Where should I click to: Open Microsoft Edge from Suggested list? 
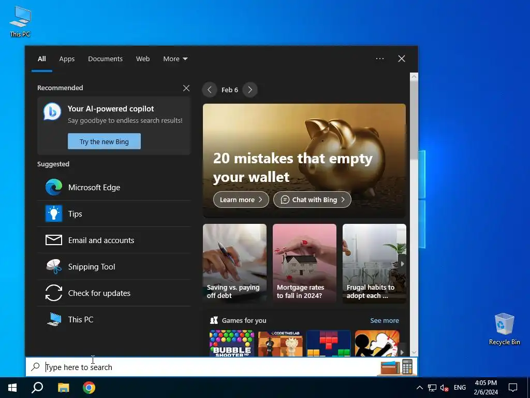(x=114, y=187)
